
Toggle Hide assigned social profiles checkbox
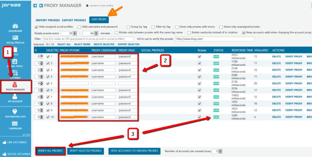point(36,27)
